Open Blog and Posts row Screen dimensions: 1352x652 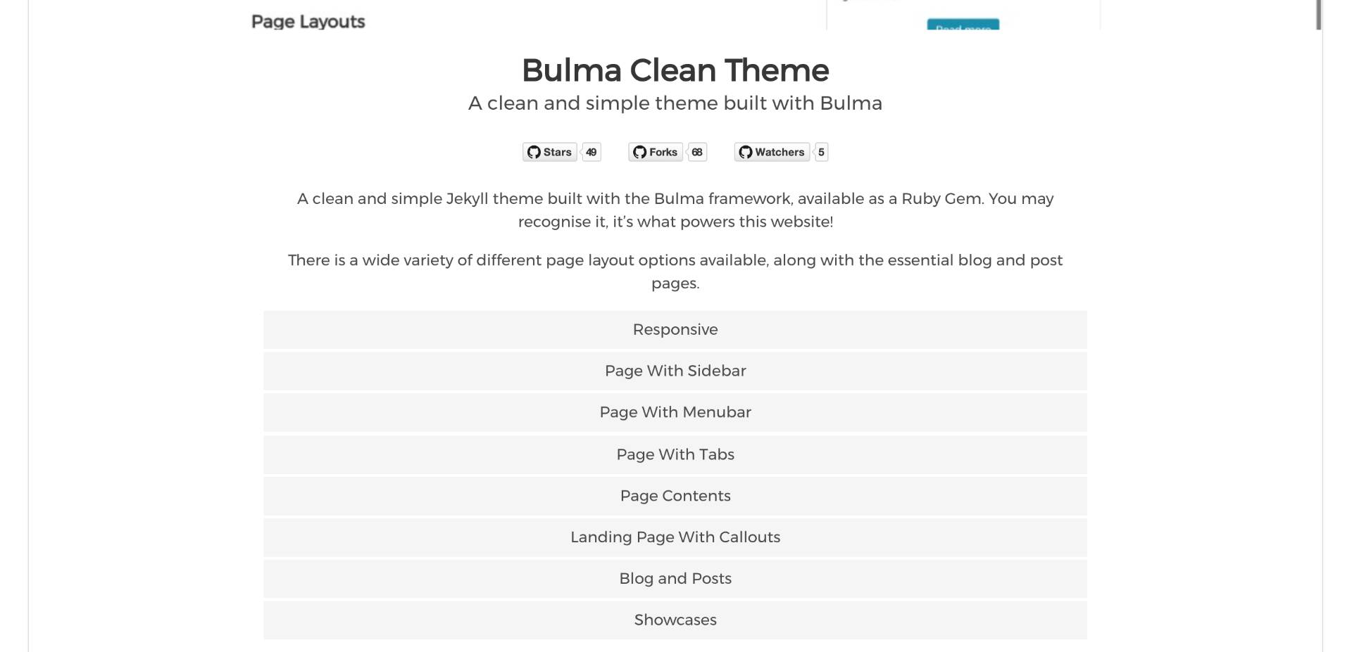675,579
